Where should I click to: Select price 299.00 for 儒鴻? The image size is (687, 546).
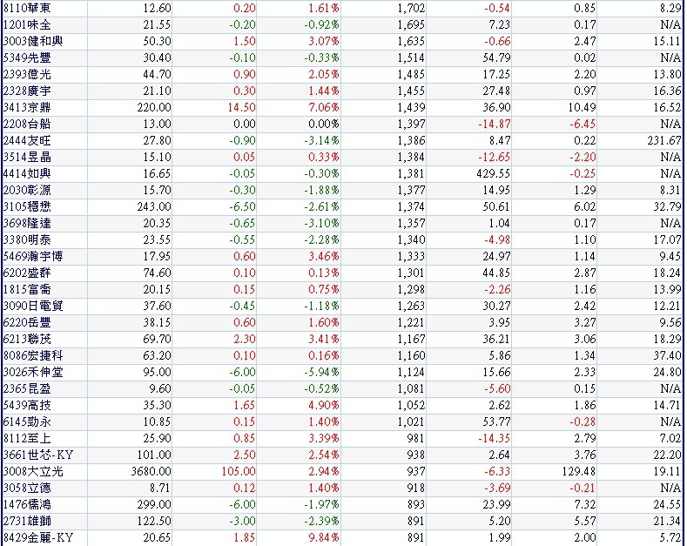(x=154, y=505)
